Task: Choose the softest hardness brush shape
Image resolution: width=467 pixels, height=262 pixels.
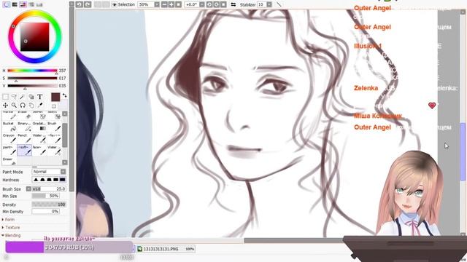Action: 36,180
